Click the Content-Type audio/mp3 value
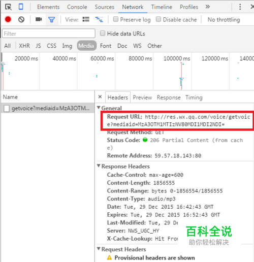 (162, 199)
